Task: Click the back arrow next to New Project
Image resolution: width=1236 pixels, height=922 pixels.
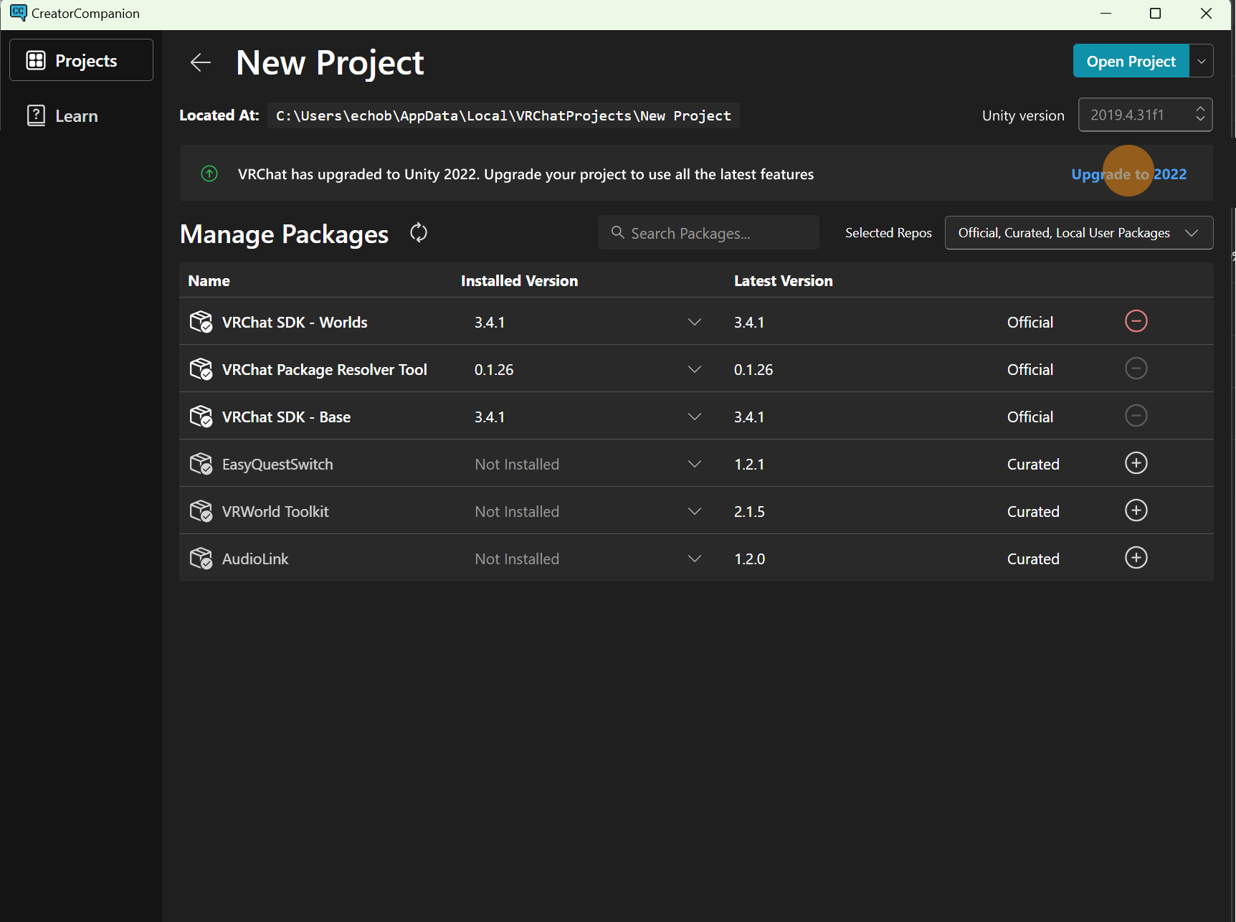Action: 201,62
